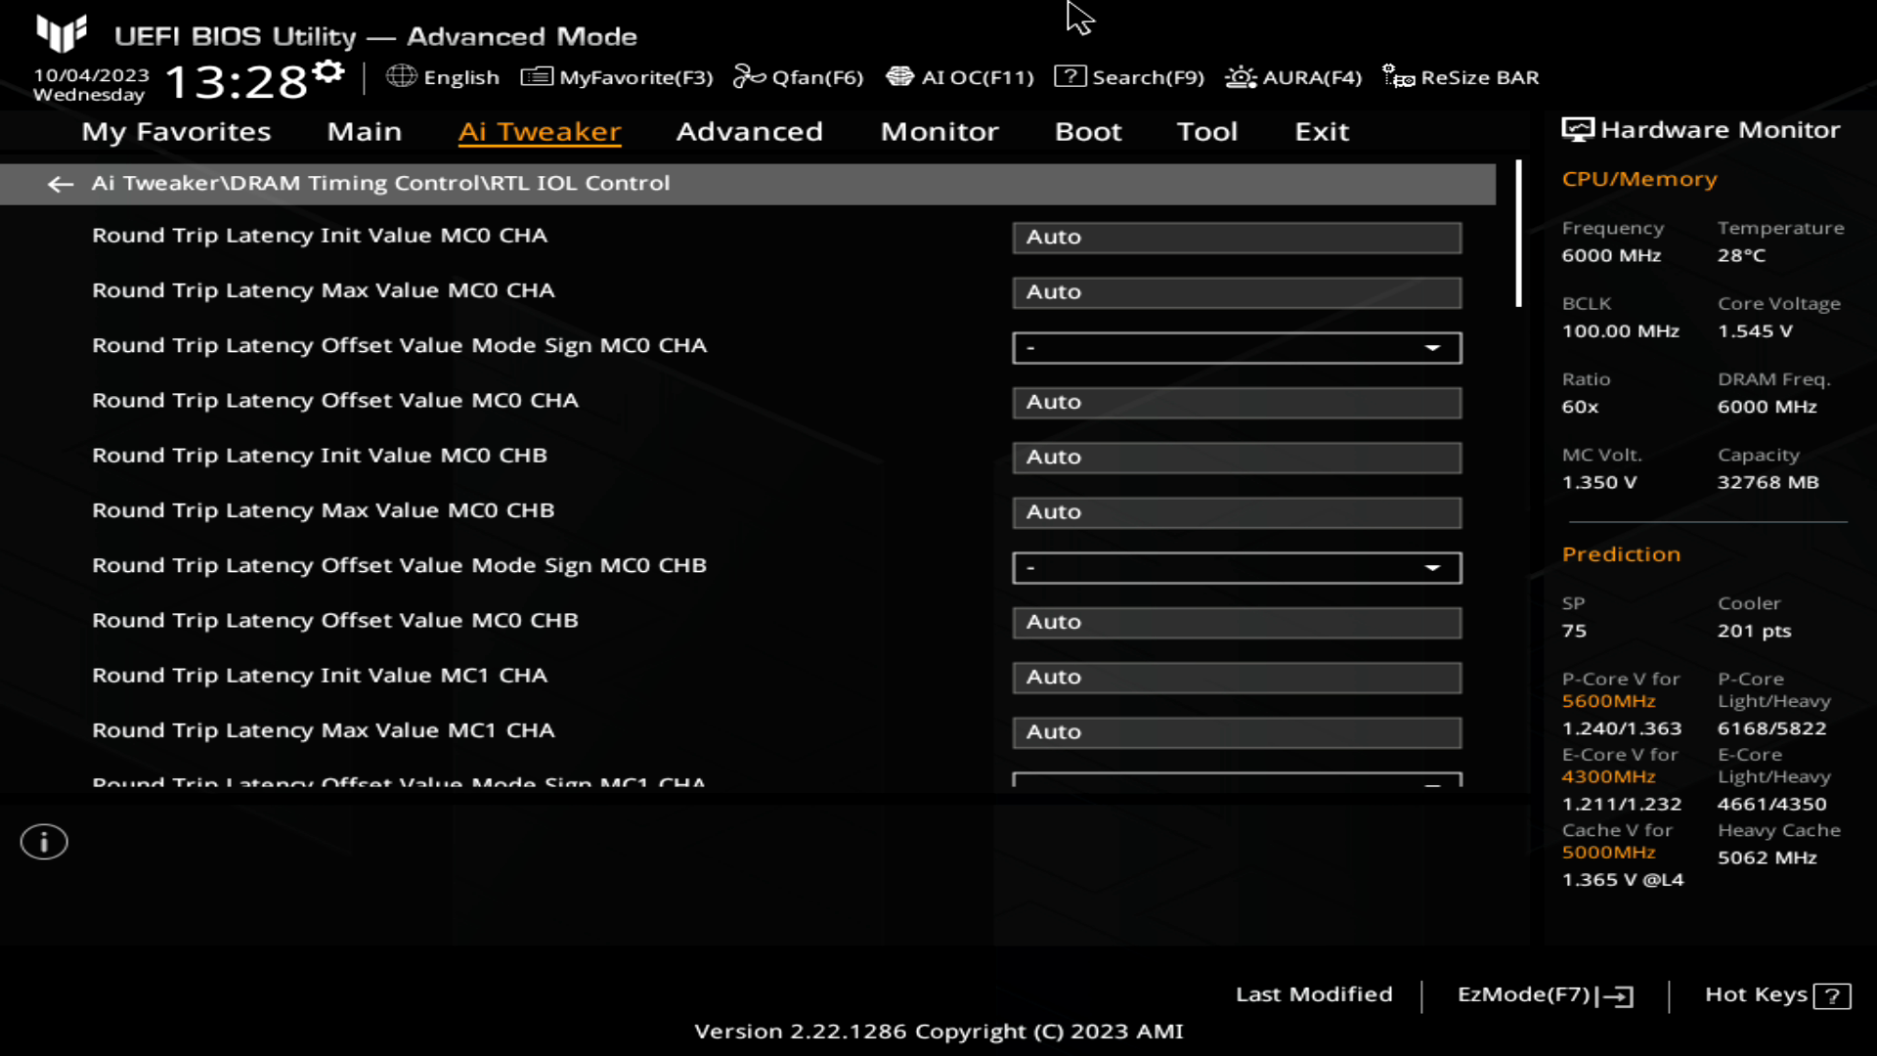Open Qfan(F6) fan control
The height and width of the screenshot is (1056, 1877).
click(799, 77)
